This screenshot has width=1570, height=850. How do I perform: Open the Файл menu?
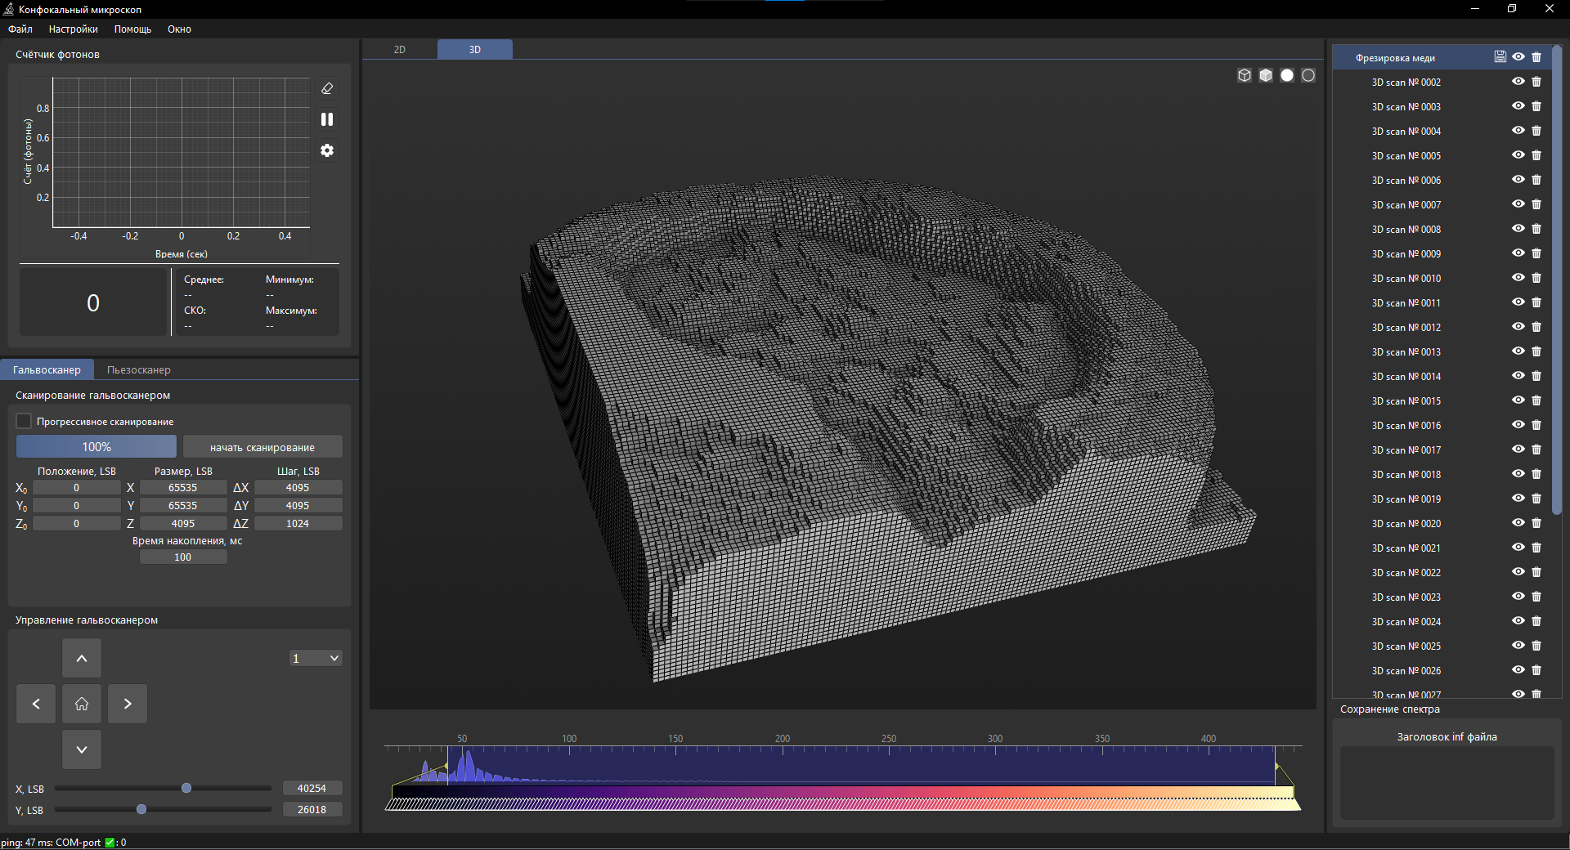tap(20, 29)
